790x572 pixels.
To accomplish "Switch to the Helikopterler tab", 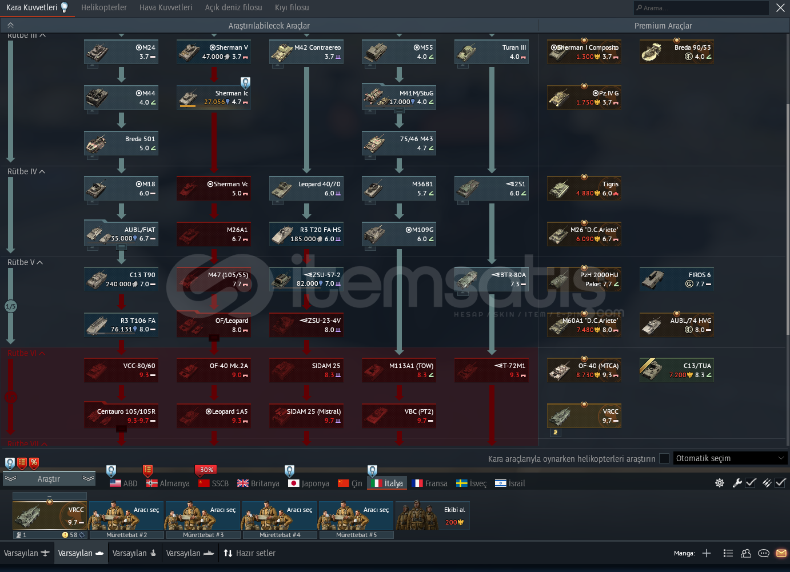I will (104, 7).
